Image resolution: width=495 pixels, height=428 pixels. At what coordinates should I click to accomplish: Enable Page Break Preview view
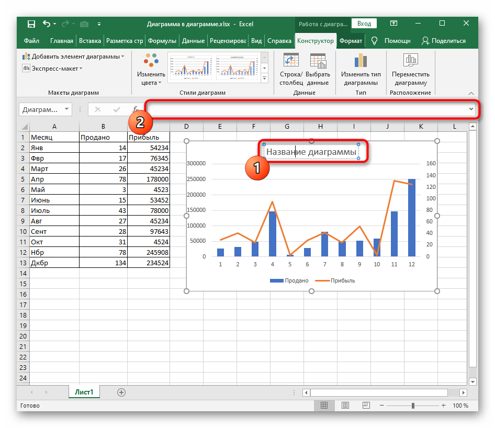(366, 406)
